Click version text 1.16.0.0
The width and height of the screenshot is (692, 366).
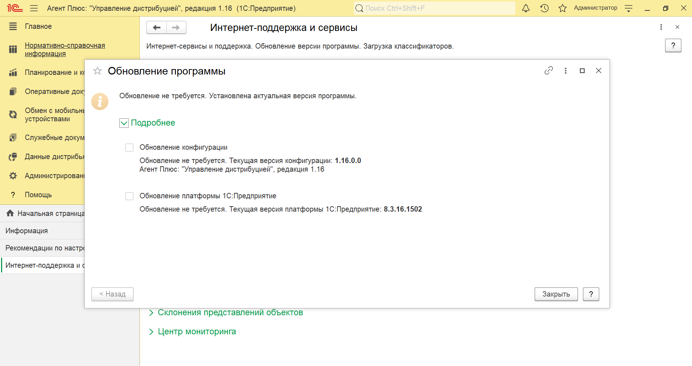tap(348, 161)
